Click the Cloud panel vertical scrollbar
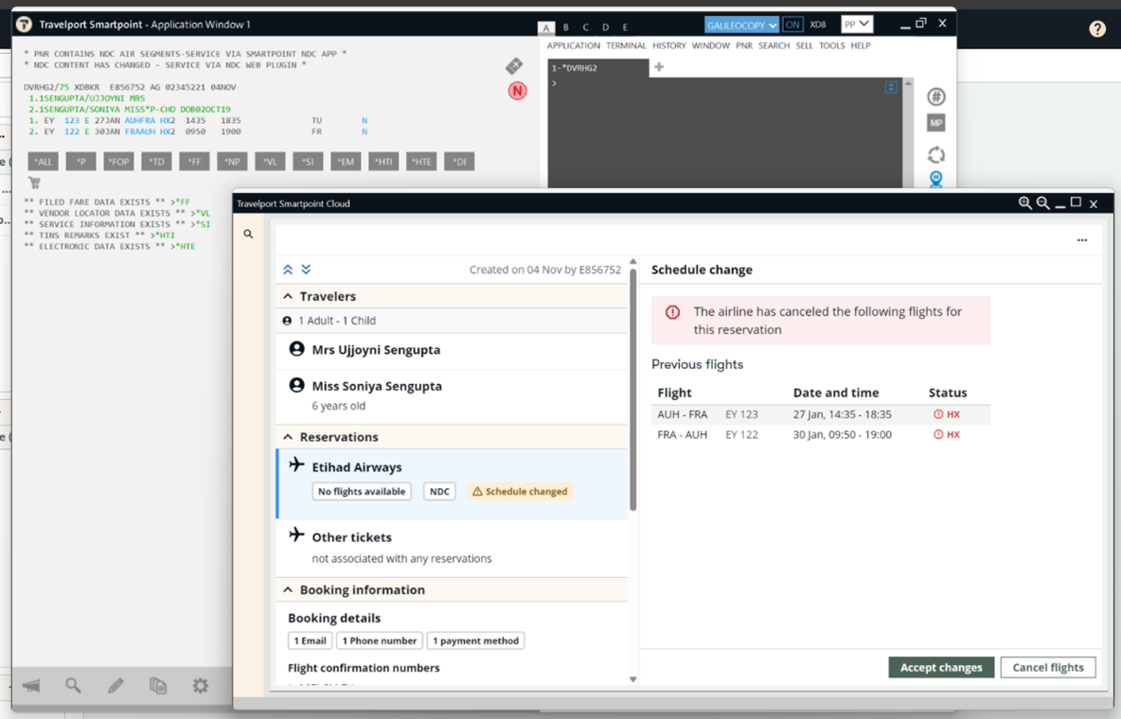This screenshot has height=719, width=1121. [632, 397]
